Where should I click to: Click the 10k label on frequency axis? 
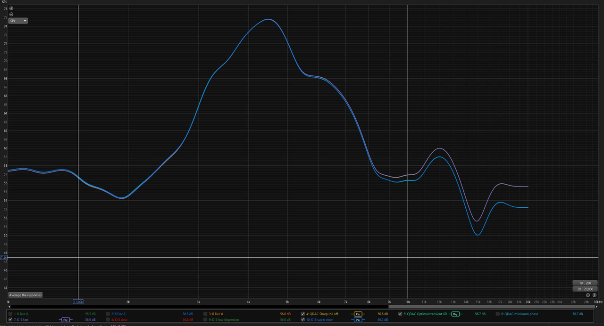[x=408, y=302]
